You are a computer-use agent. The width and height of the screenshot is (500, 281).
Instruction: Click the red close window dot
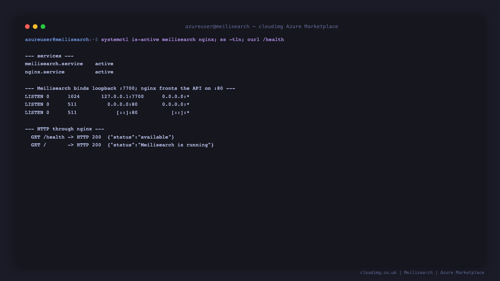(27, 27)
